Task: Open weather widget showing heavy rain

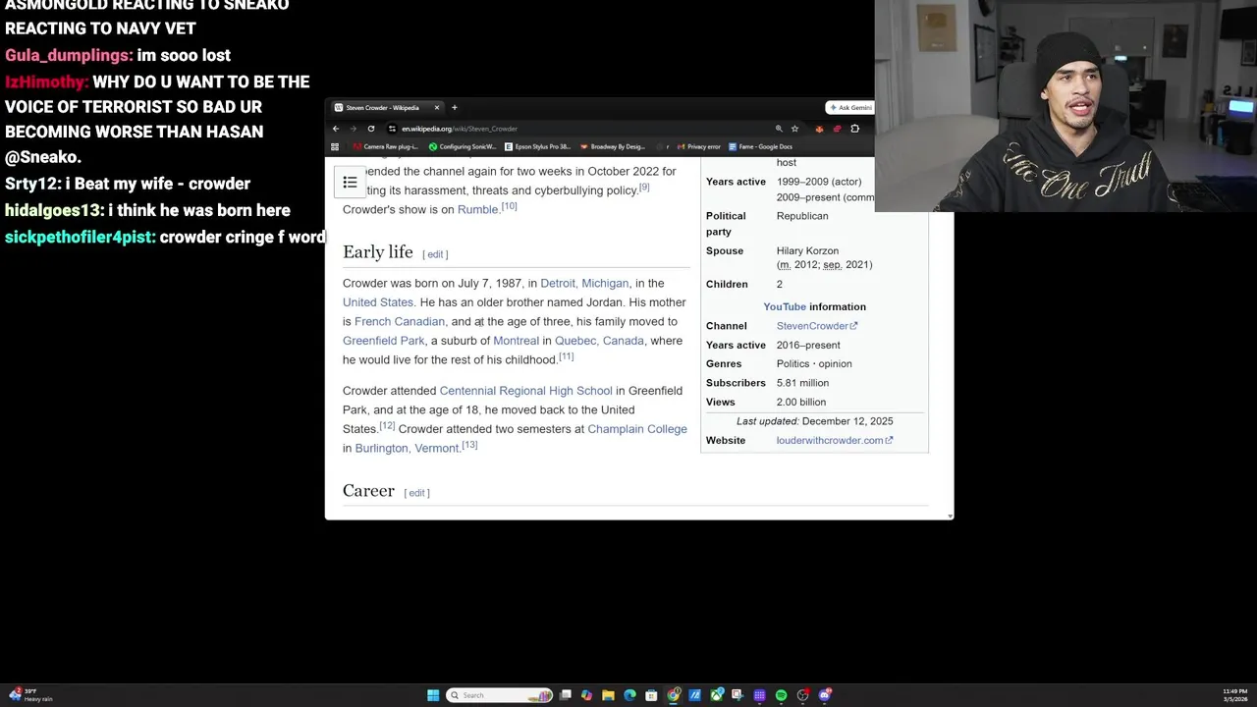Action: point(30,695)
